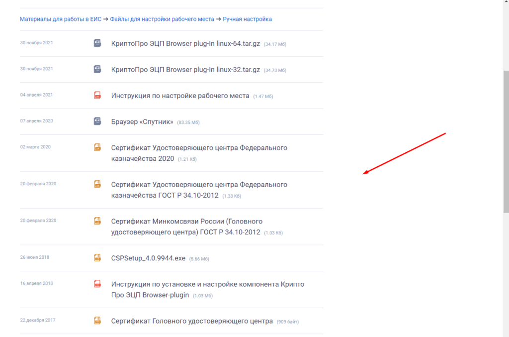Open Инструкция по настройке рабочего места
509x337 pixels.
180,96
